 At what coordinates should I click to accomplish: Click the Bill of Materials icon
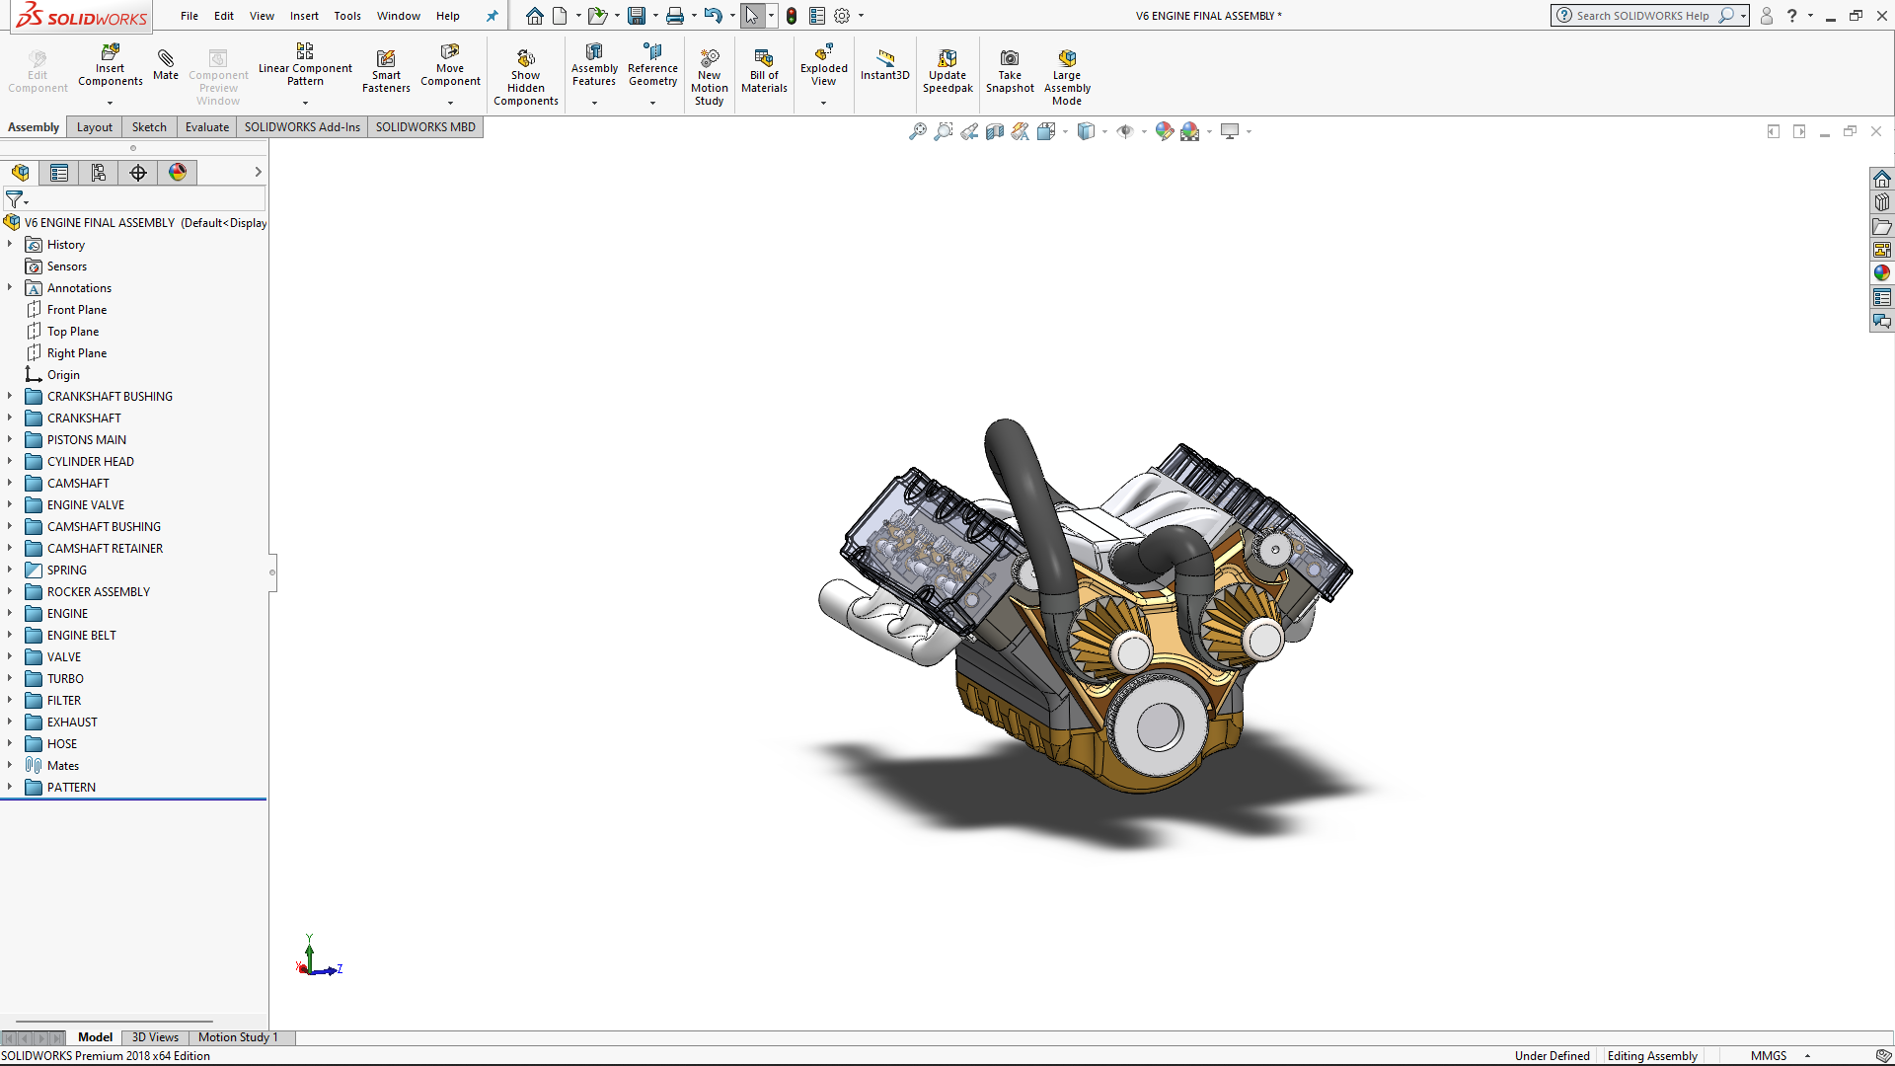click(764, 59)
